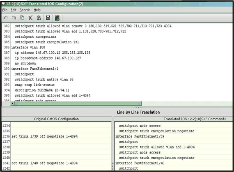Open the Edit menu
The image size is (234, 172).
tap(13, 10)
